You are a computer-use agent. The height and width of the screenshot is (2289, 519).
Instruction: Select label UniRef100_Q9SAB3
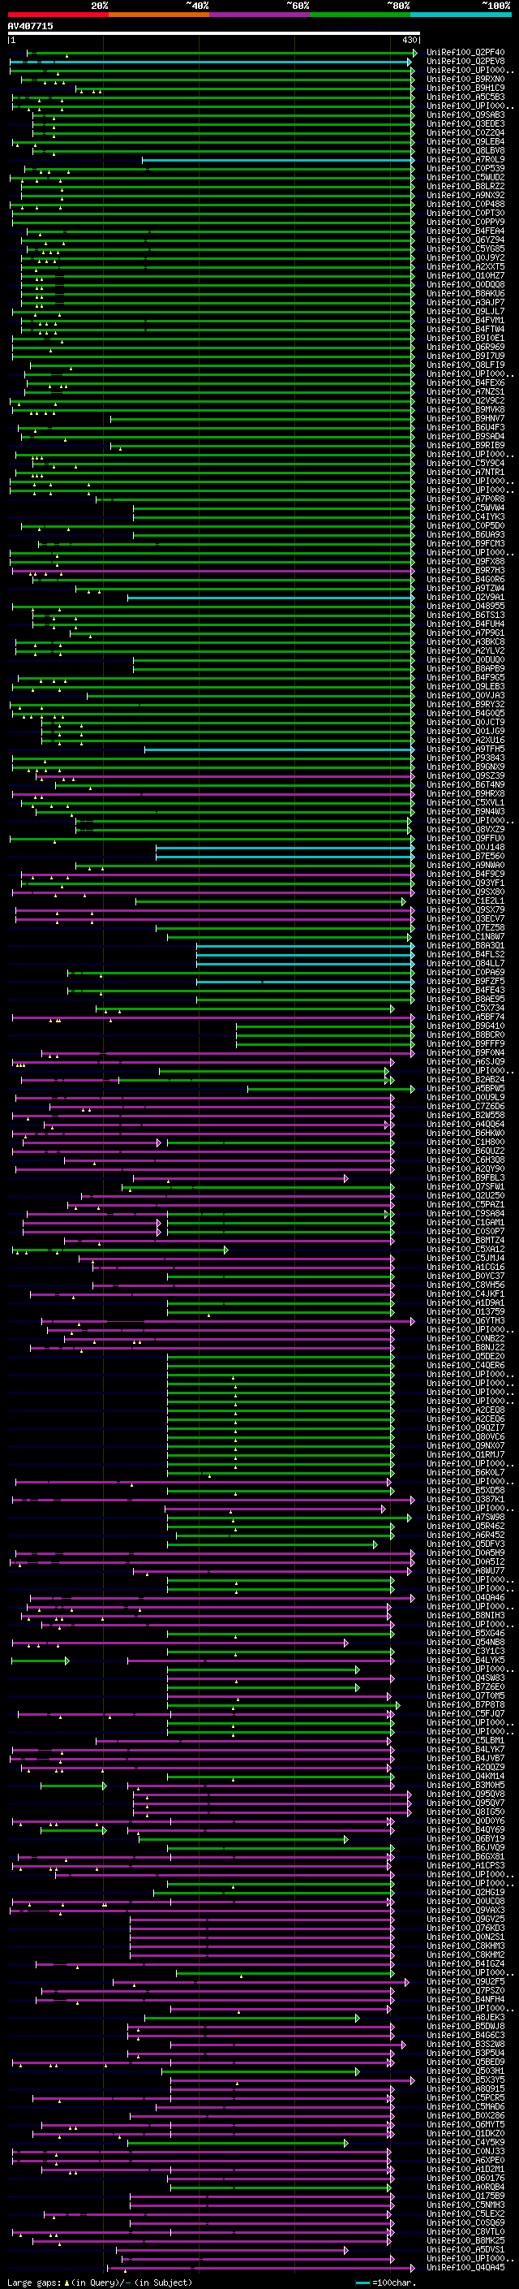tap(465, 114)
